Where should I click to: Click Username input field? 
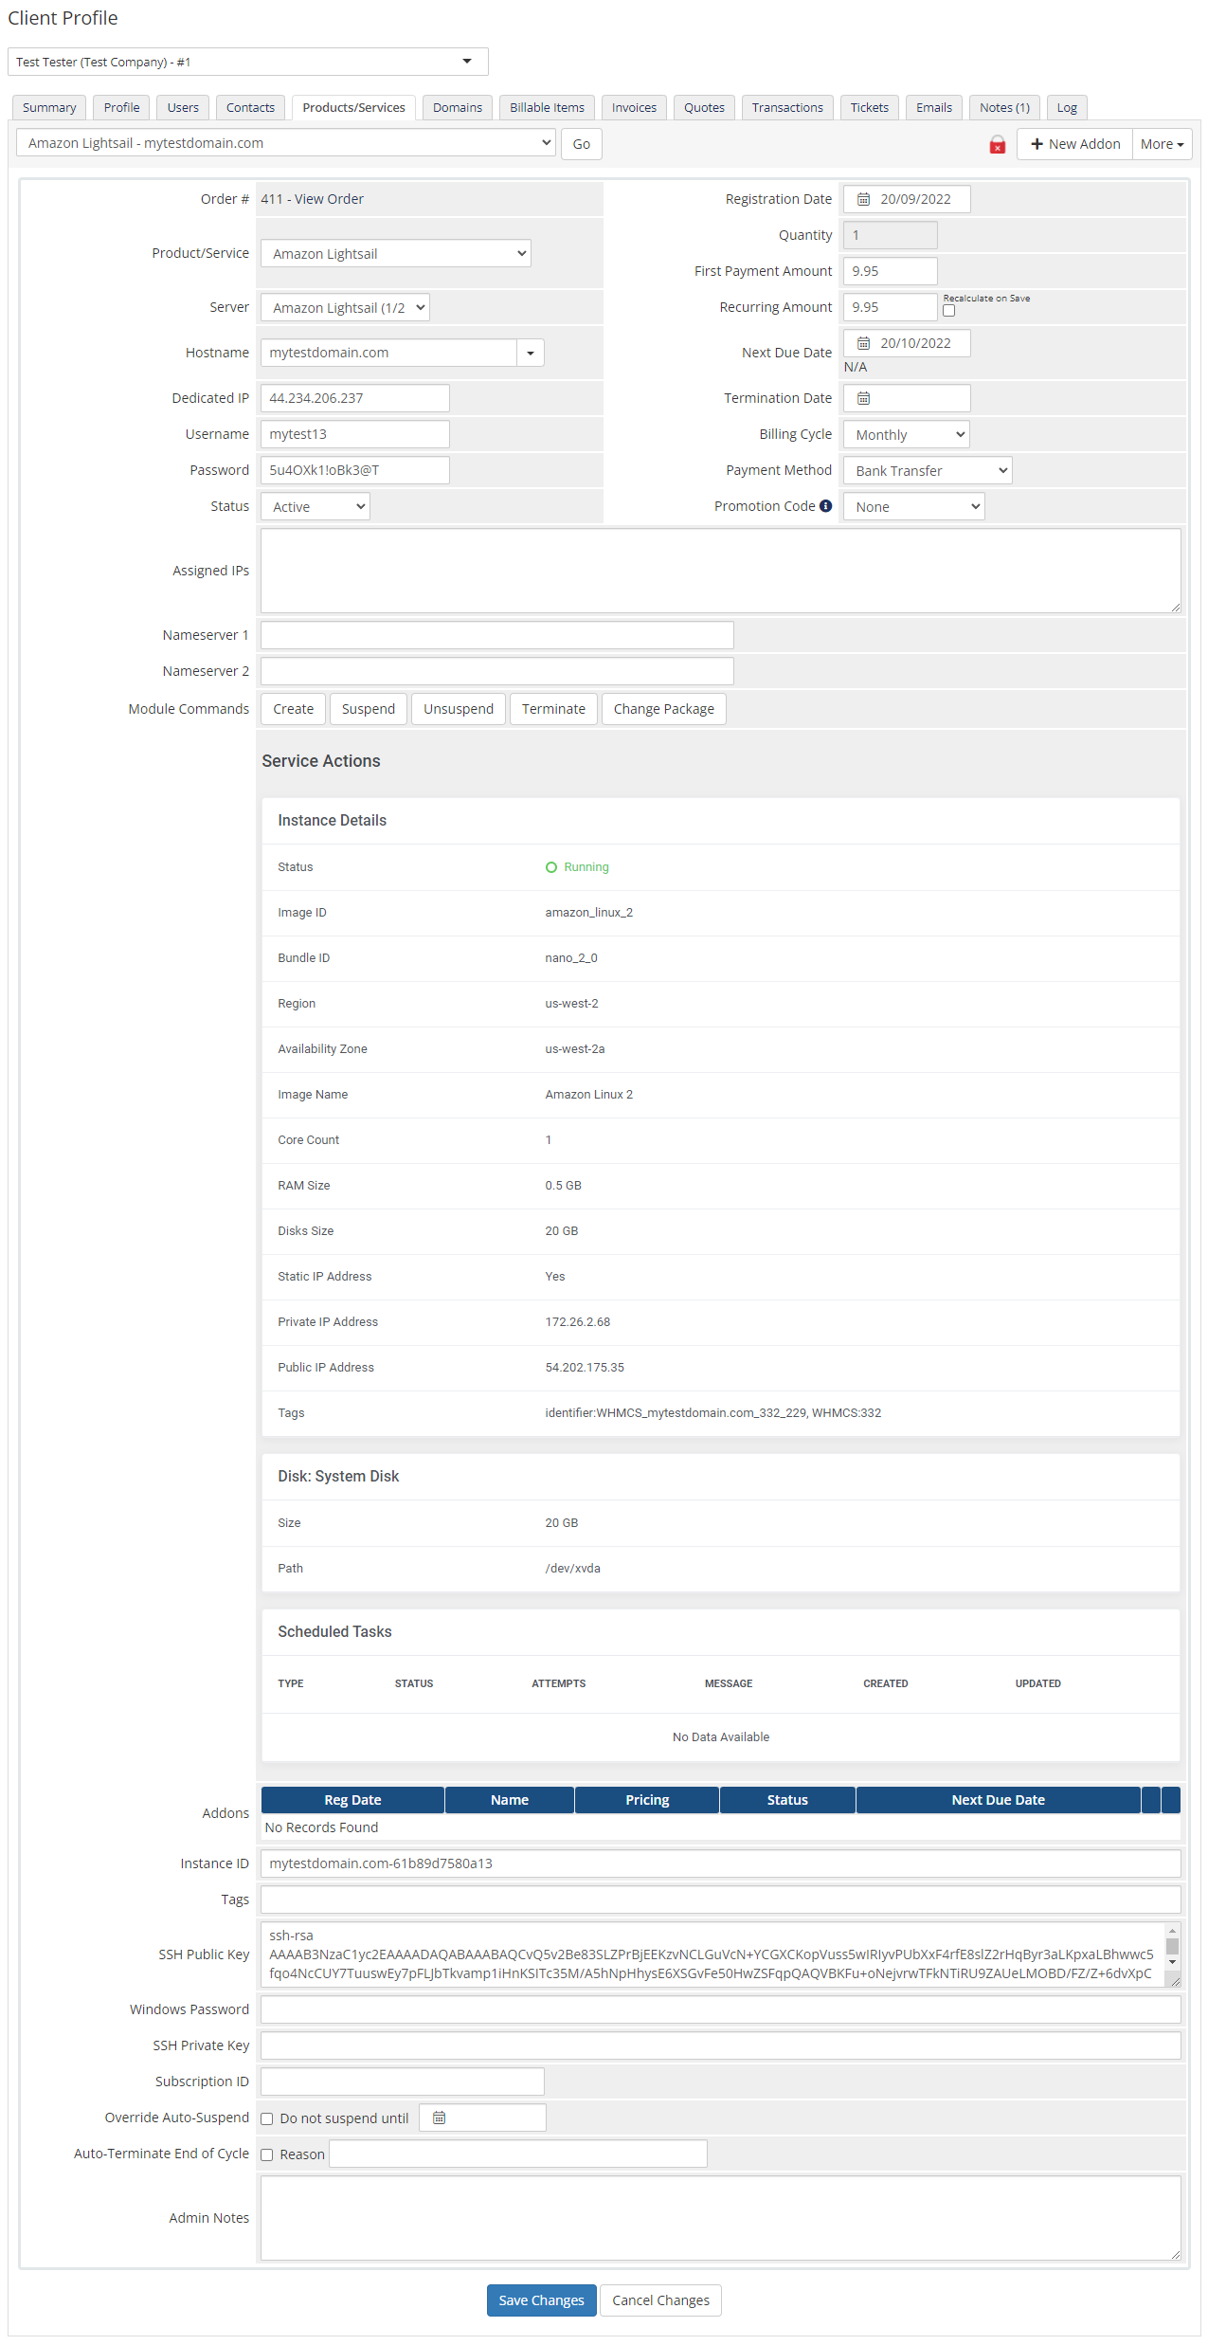[x=355, y=434]
